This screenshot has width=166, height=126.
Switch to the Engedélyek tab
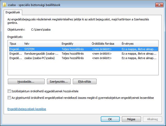(13, 12)
